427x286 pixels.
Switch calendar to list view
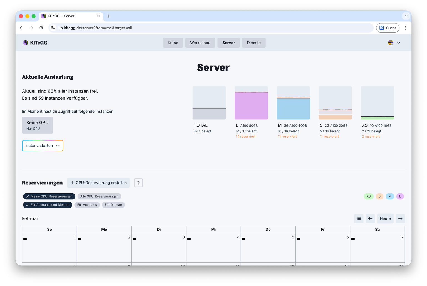(359, 218)
